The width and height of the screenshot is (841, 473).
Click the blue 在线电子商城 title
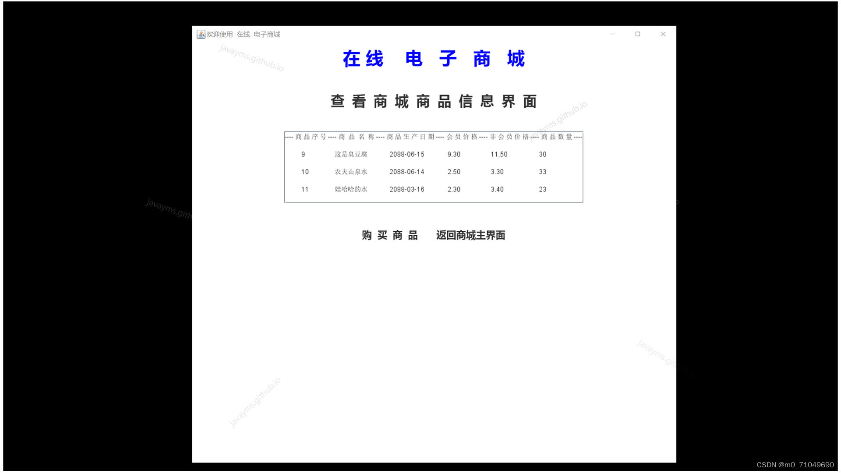(x=434, y=59)
